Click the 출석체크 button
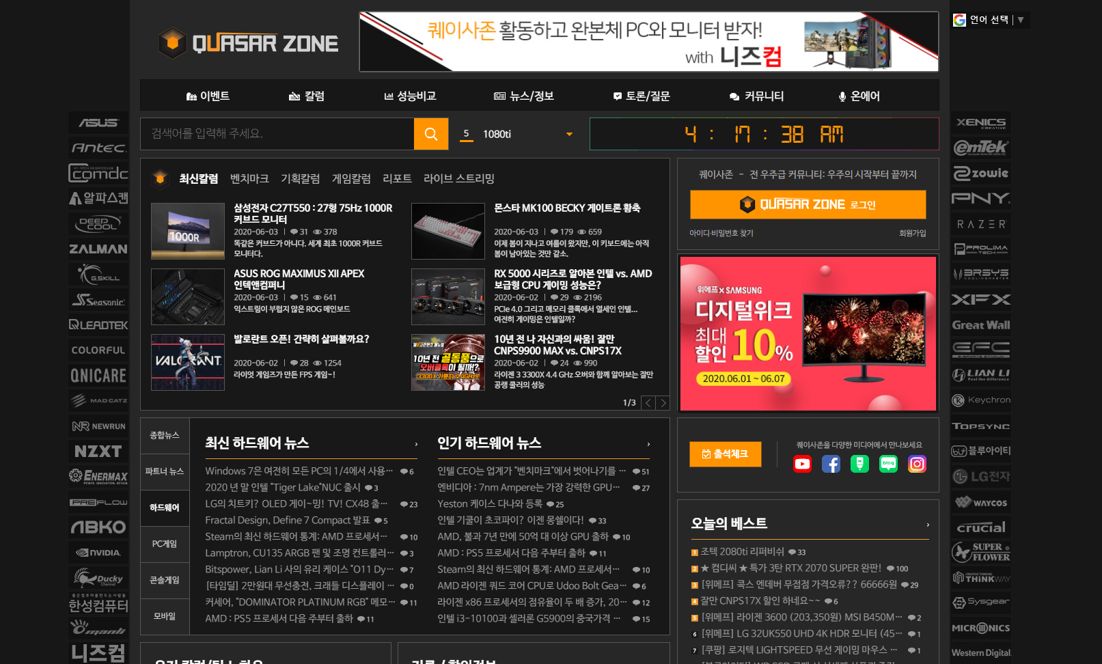1102x664 pixels. tap(726, 454)
